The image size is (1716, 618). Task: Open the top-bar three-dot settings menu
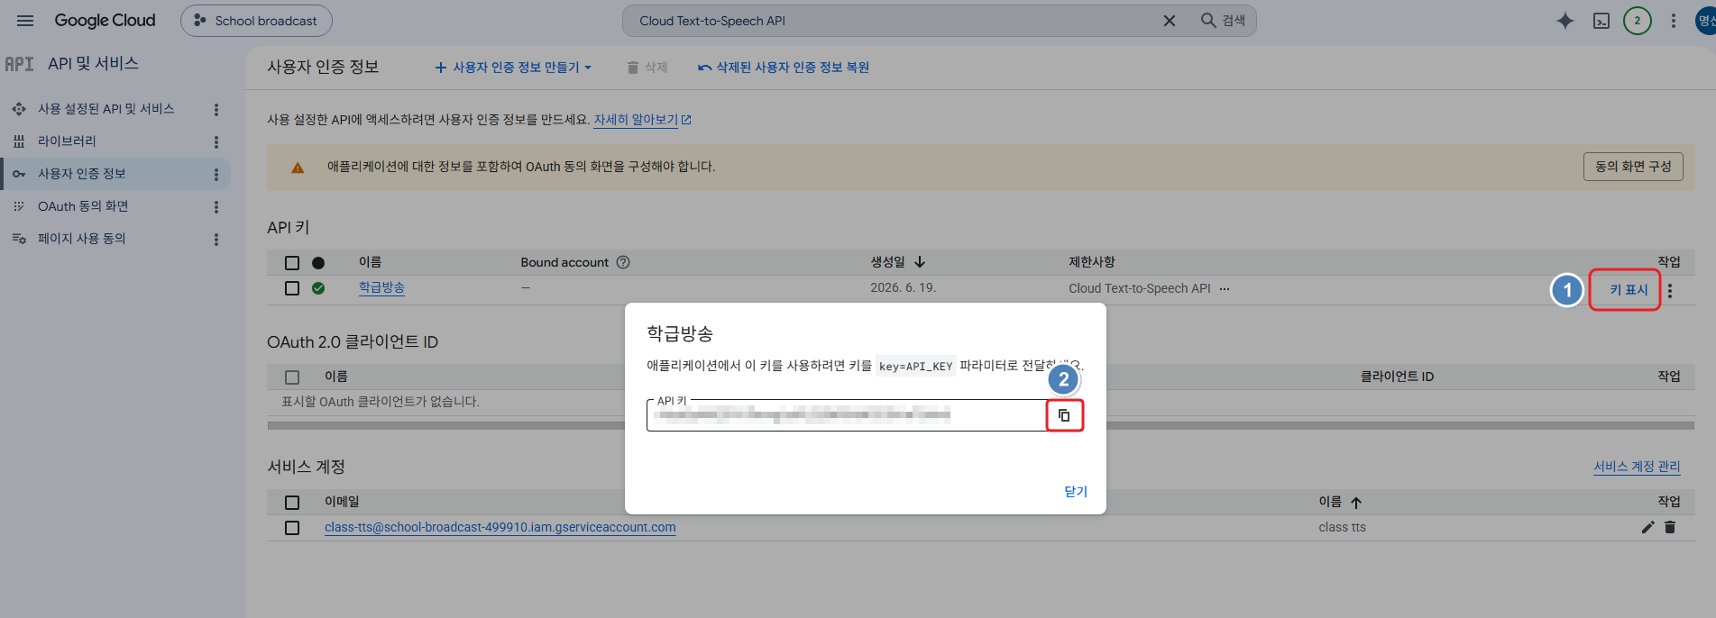point(1674,21)
